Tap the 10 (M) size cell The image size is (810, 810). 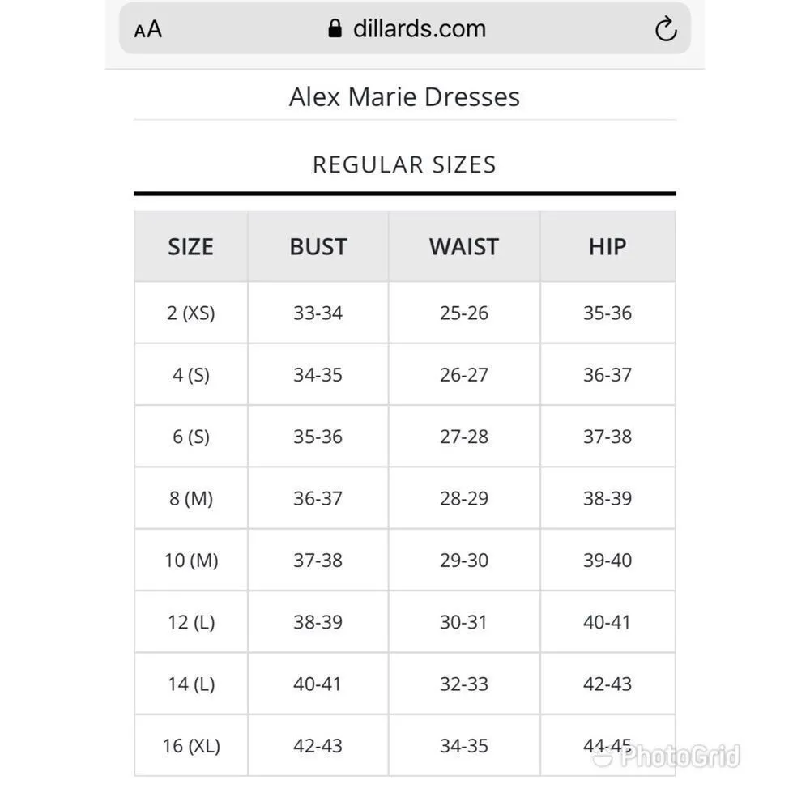point(191,561)
